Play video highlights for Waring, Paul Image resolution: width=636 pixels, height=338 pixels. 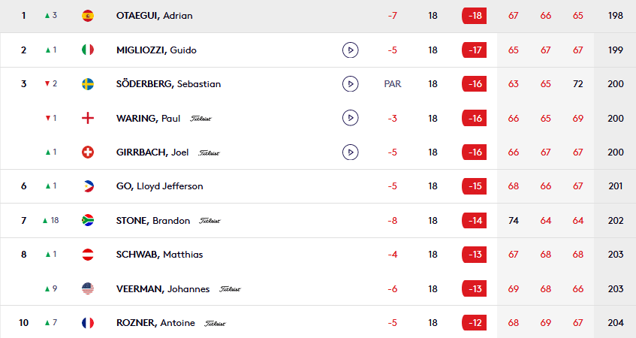point(350,118)
